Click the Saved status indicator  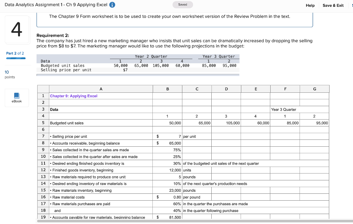point(182,5)
